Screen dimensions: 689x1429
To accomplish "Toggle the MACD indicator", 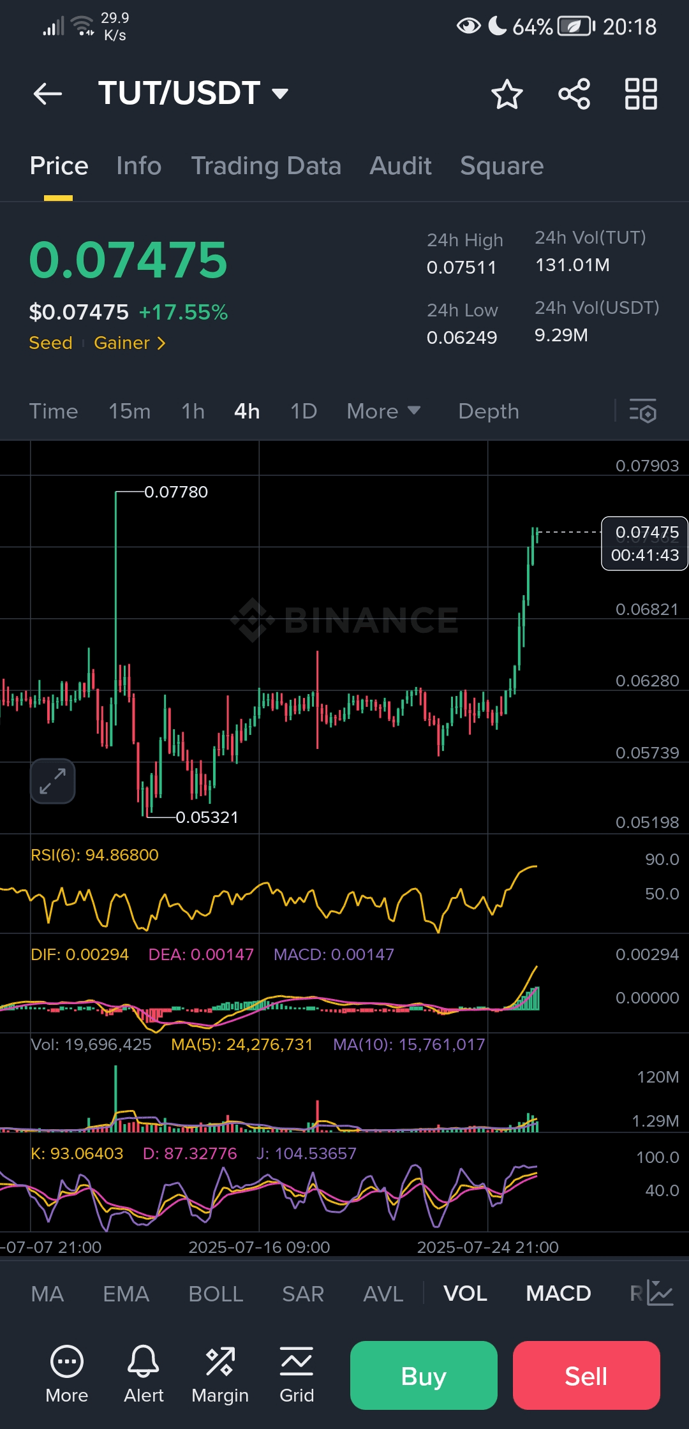I will [558, 1294].
